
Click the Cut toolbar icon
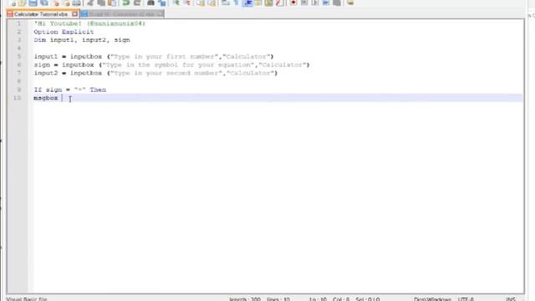coord(90,3)
